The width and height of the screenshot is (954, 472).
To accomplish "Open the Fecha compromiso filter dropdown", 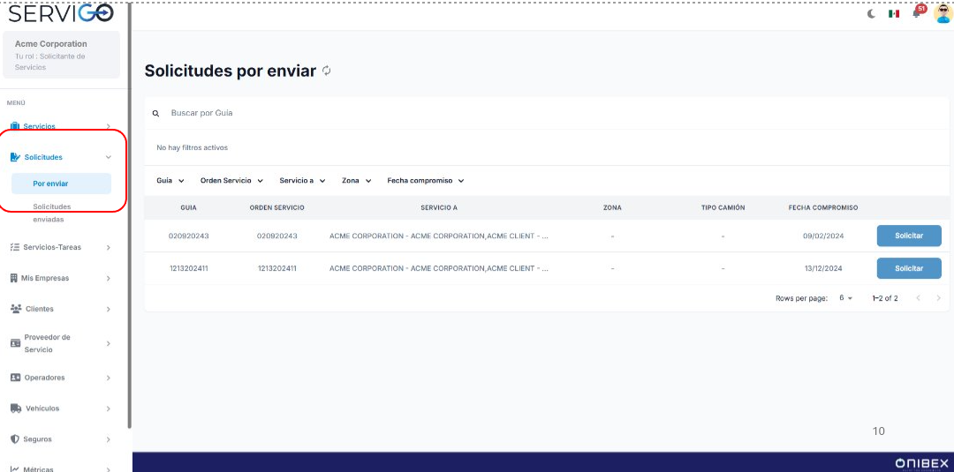I will (426, 180).
